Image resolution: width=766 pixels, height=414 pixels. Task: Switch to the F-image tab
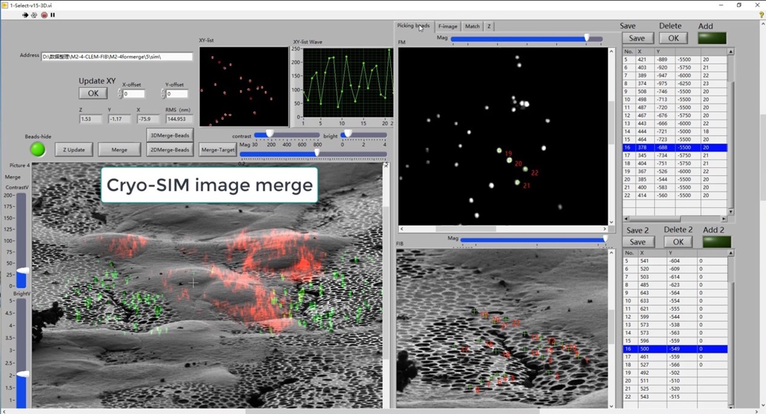(x=448, y=26)
